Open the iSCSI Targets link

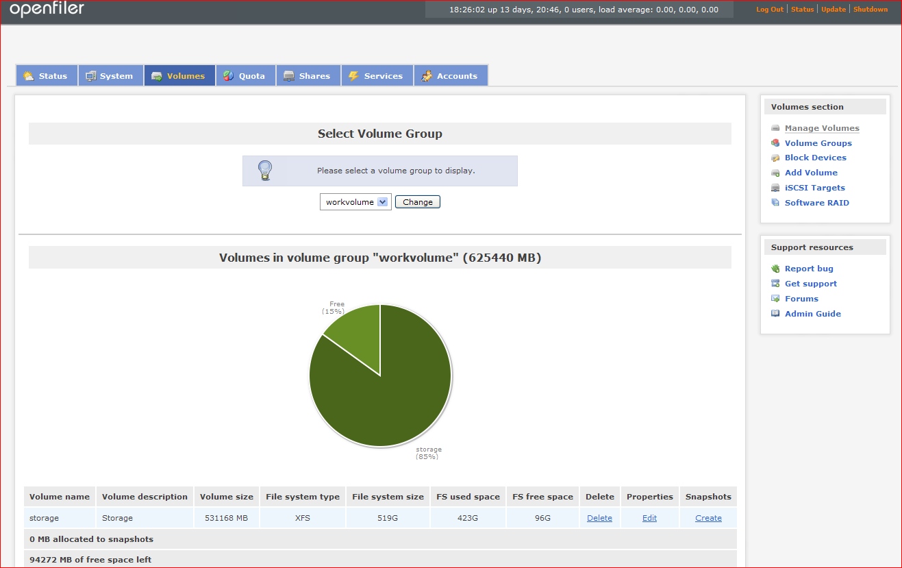coord(815,188)
